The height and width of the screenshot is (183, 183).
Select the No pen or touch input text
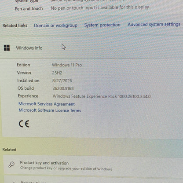click(100, 7)
